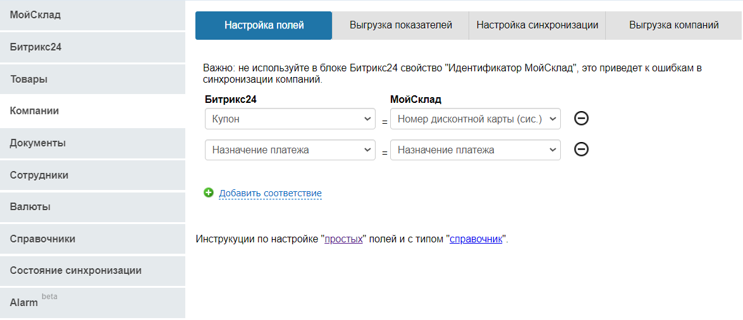Image resolution: width=743 pixels, height=320 pixels.
Task: Open Валюты section in sidebar
Action: click(92, 207)
